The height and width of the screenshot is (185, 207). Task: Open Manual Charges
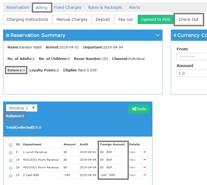point(72,19)
